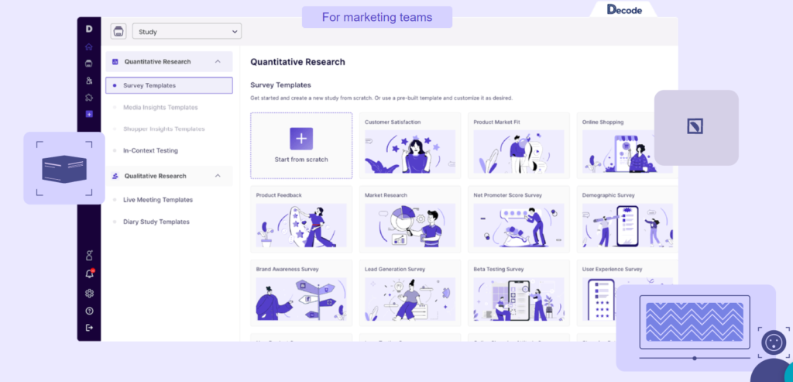Open the Brand Awareness Survey template
Screen dimensions: 793x382
pyautogui.click(x=301, y=293)
